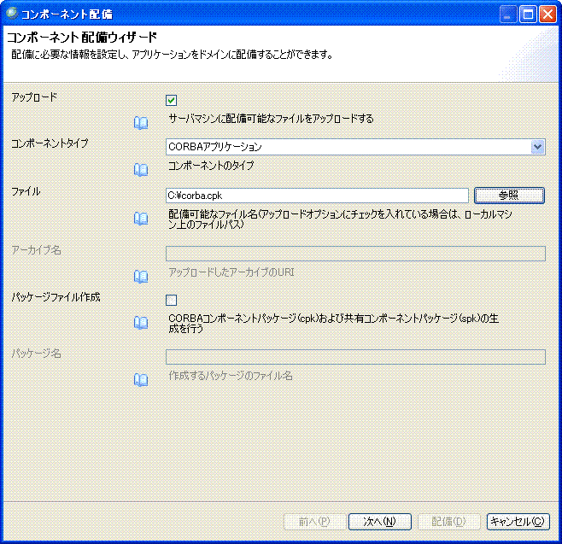Click the パッケージ名 text field
Viewport: 562px width, 544px height.
pos(355,357)
